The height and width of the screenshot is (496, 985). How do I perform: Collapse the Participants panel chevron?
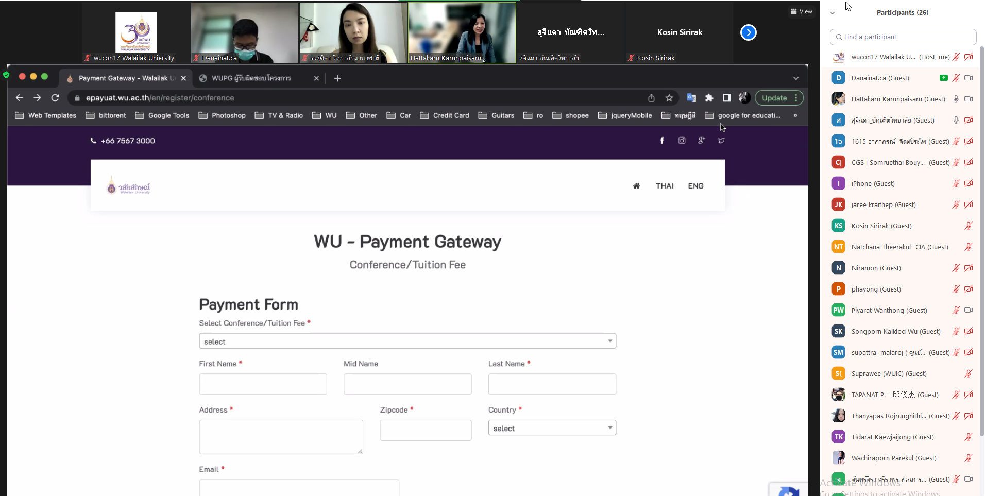(833, 13)
